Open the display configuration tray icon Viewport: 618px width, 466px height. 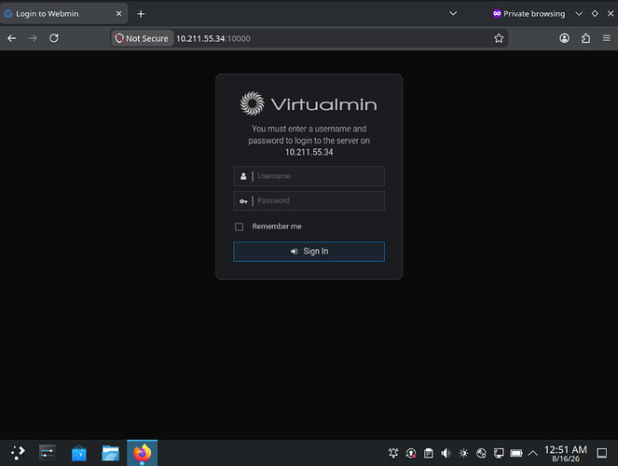point(499,453)
